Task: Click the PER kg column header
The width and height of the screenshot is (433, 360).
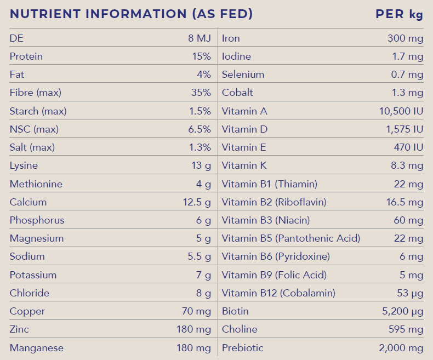Action: [399, 14]
